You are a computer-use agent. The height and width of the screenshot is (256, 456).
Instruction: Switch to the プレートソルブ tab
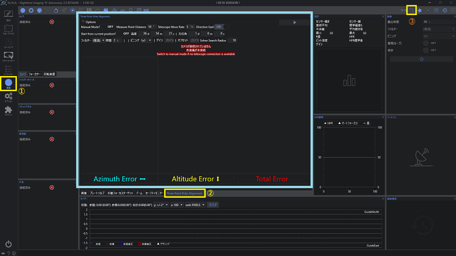[x=97, y=193]
